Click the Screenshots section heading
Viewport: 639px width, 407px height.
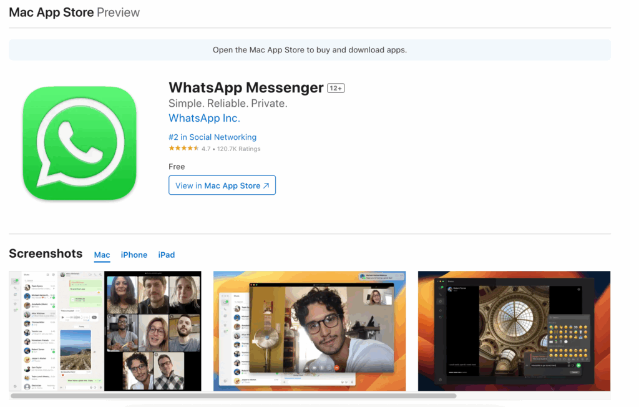pyautogui.click(x=46, y=253)
